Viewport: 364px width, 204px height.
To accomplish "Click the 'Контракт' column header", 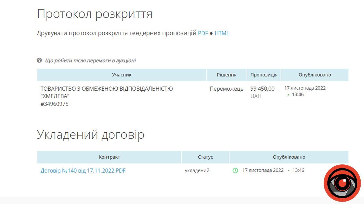I will [x=109, y=157].
